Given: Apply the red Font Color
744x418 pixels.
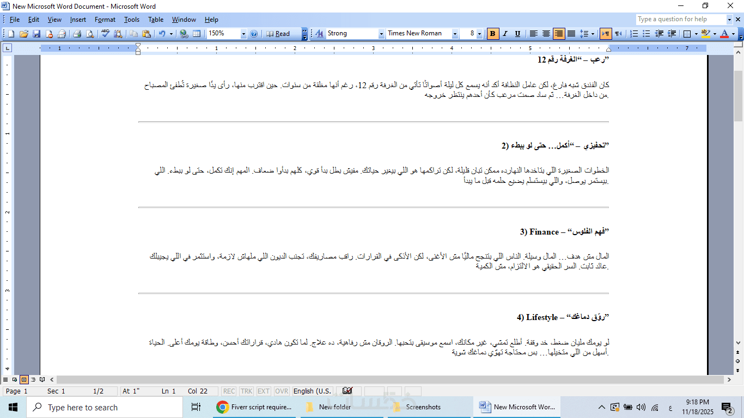Looking at the screenshot, I should pyautogui.click(x=724, y=34).
